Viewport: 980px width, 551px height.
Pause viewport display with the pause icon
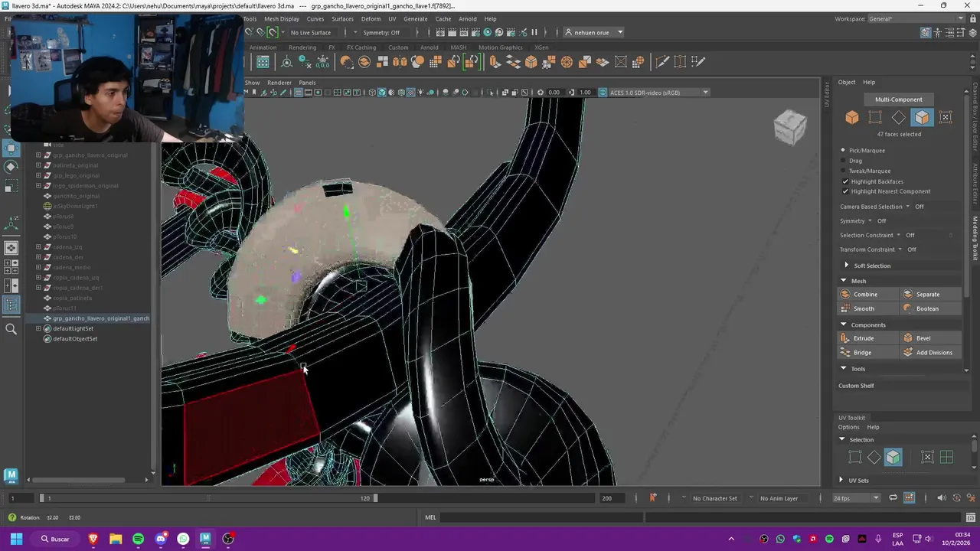point(534,32)
